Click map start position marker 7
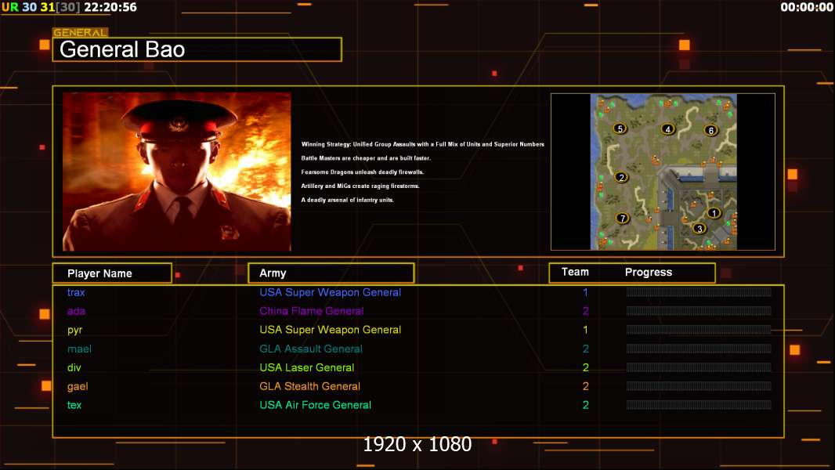This screenshot has height=470, width=835. point(623,219)
